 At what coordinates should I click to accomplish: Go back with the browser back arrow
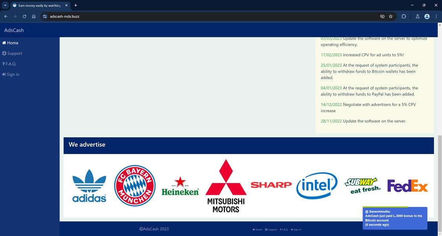pyautogui.click(x=5, y=16)
